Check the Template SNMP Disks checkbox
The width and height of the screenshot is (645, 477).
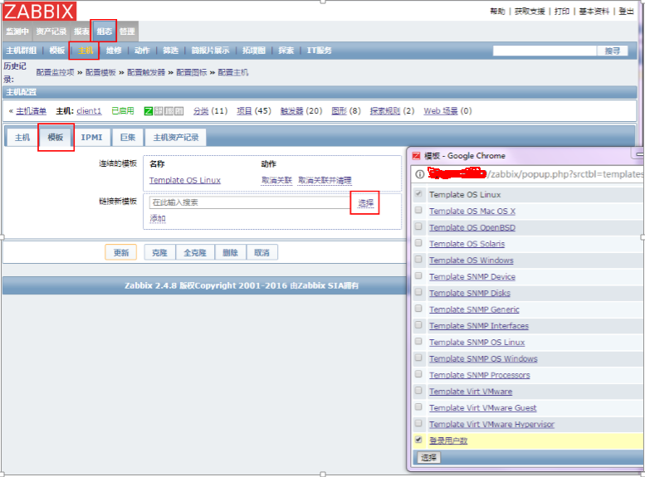coord(418,292)
